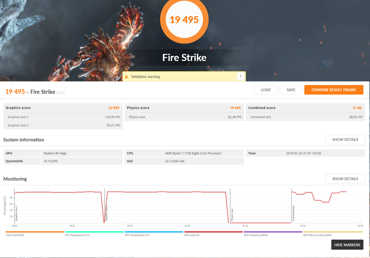The image size is (370, 258).
Task: Expand System information with SHOW DETAILS
Action: click(345, 140)
